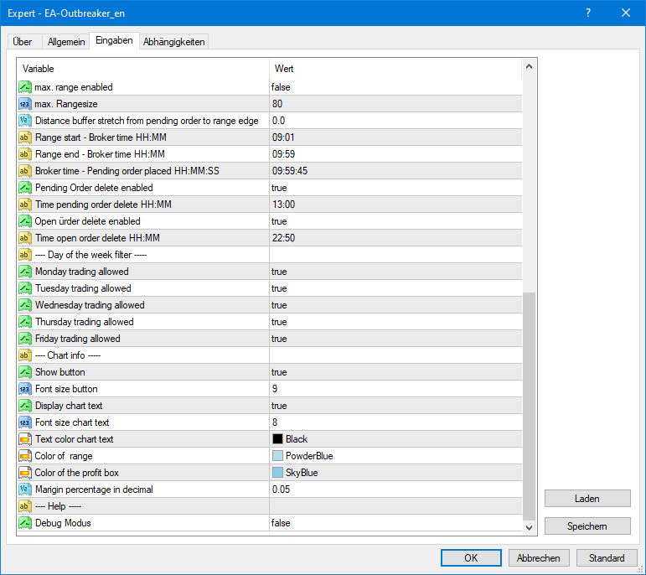Click the Range start value 09:01
Viewport: 646px width, 575px height.
coord(283,137)
